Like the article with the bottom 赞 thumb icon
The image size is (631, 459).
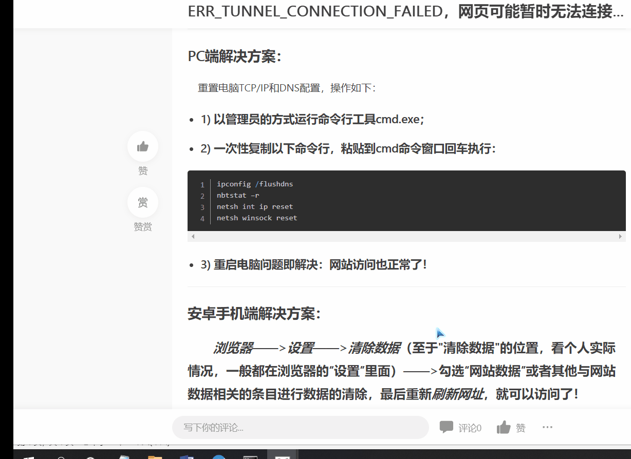pos(501,427)
